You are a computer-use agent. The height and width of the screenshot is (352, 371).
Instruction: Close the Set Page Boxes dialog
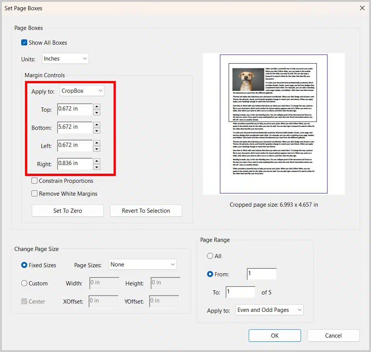coord(362,8)
